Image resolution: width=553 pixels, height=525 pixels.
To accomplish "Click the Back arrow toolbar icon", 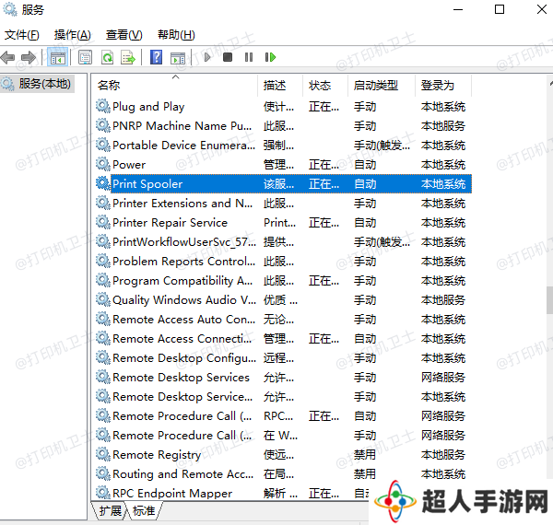I will click(8, 57).
